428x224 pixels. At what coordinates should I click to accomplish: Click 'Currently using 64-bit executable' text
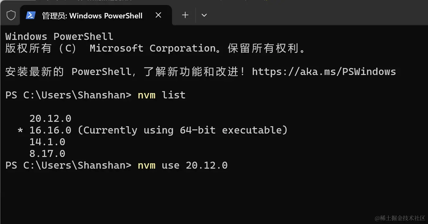tap(182, 130)
